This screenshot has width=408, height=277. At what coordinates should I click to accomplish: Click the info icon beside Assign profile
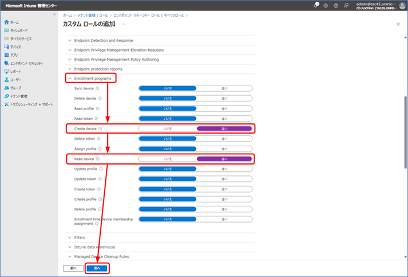[x=100, y=149]
